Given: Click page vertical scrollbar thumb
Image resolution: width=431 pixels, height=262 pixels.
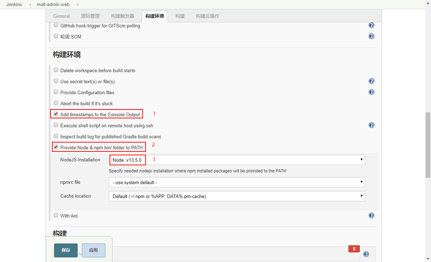Looking at the screenshot, I should pyautogui.click(x=428, y=145).
